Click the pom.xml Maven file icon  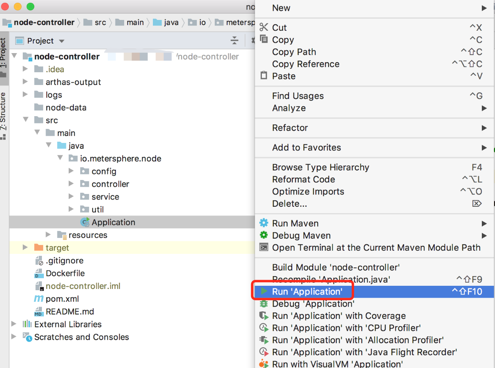39,299
